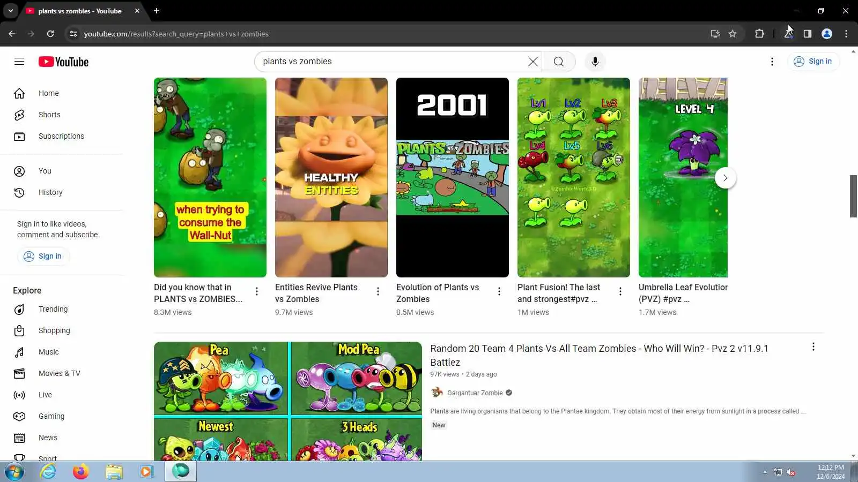This screenshot has height=482, width=858.
Task: Launch Firefox from the taskbar
Action: click(x=80, y=472)
